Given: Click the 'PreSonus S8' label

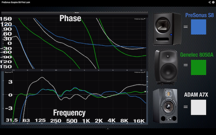Looking at the screenshot, I should coord(199,15).
